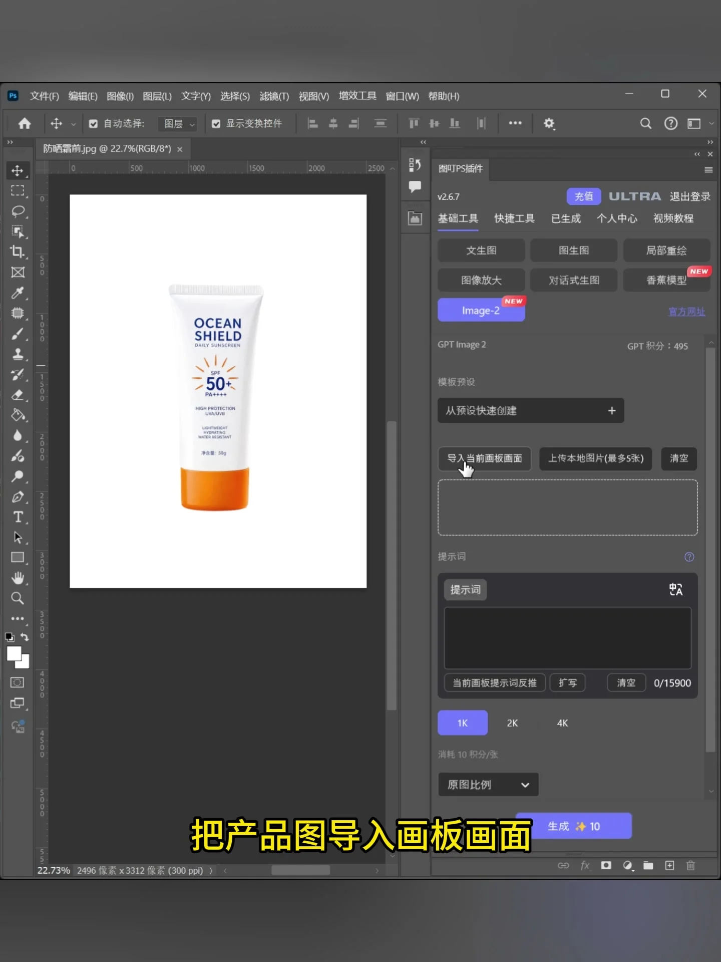Open the 增效工具 menu
Image resolution: width=721 pixels, height=962 pixels.
tap(357, 96)
